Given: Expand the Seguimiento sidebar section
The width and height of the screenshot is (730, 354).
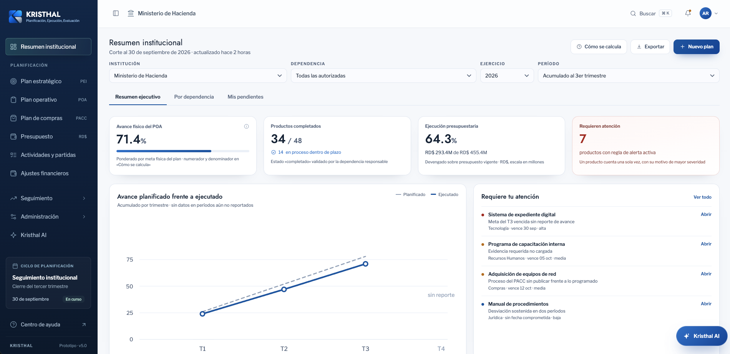Looking at the screenshot, I should pyautogui.click(x=48, y=198).
